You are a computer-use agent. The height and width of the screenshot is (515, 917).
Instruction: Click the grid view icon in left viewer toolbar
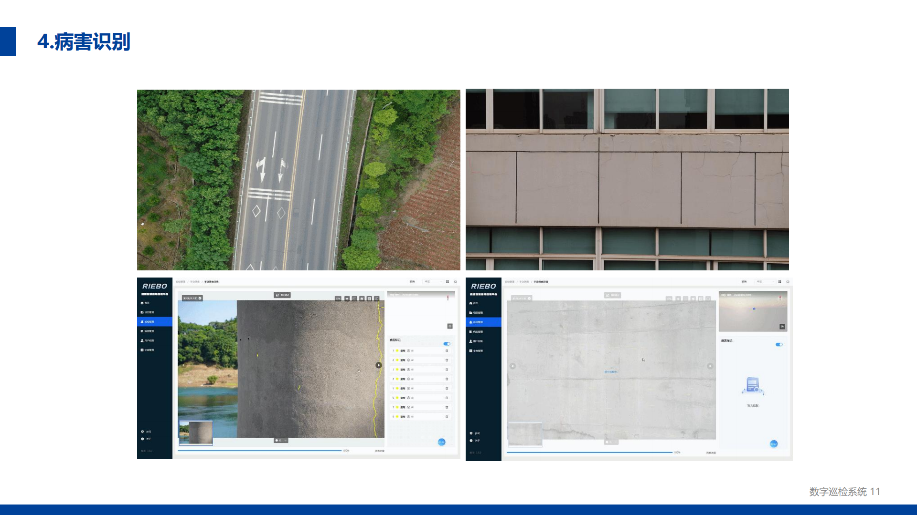pyautogui.click(x=369, y=299)
